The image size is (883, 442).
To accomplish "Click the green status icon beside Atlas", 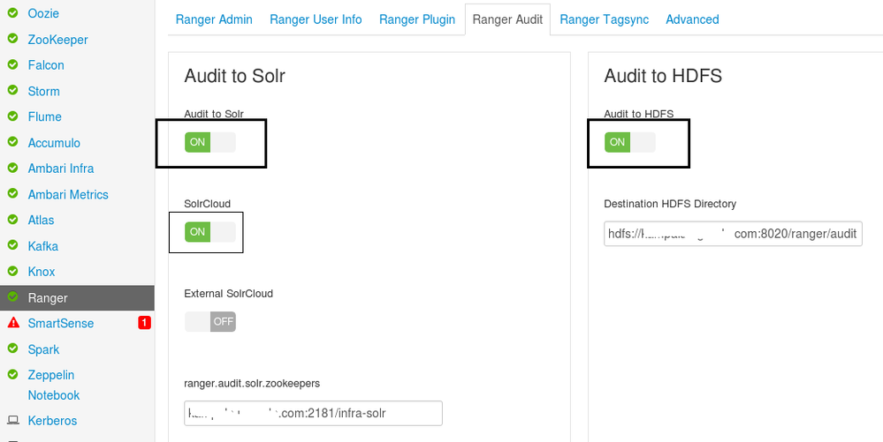I will point(13,220).
